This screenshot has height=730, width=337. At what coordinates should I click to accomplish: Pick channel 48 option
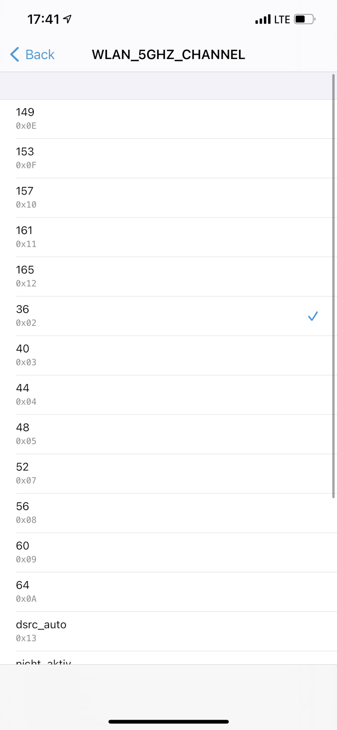click(x=168, y=434)
